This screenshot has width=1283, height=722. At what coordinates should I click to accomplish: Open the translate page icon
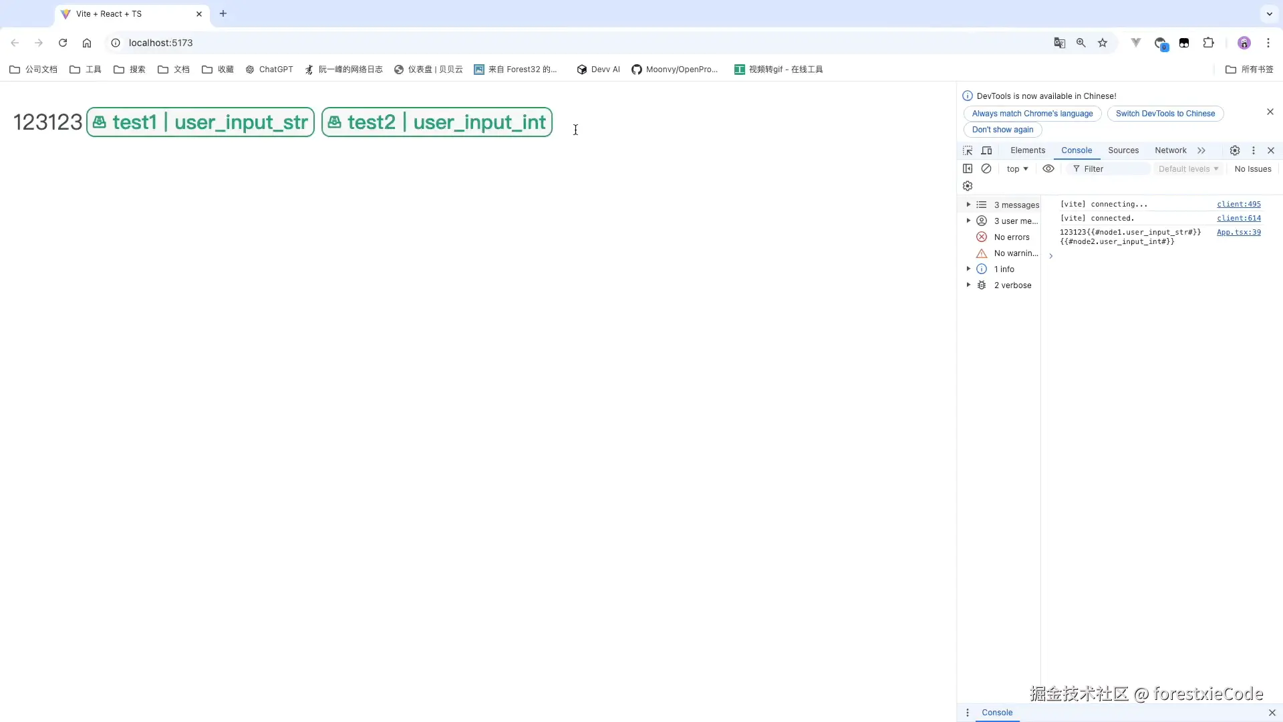click(1060, 43)
